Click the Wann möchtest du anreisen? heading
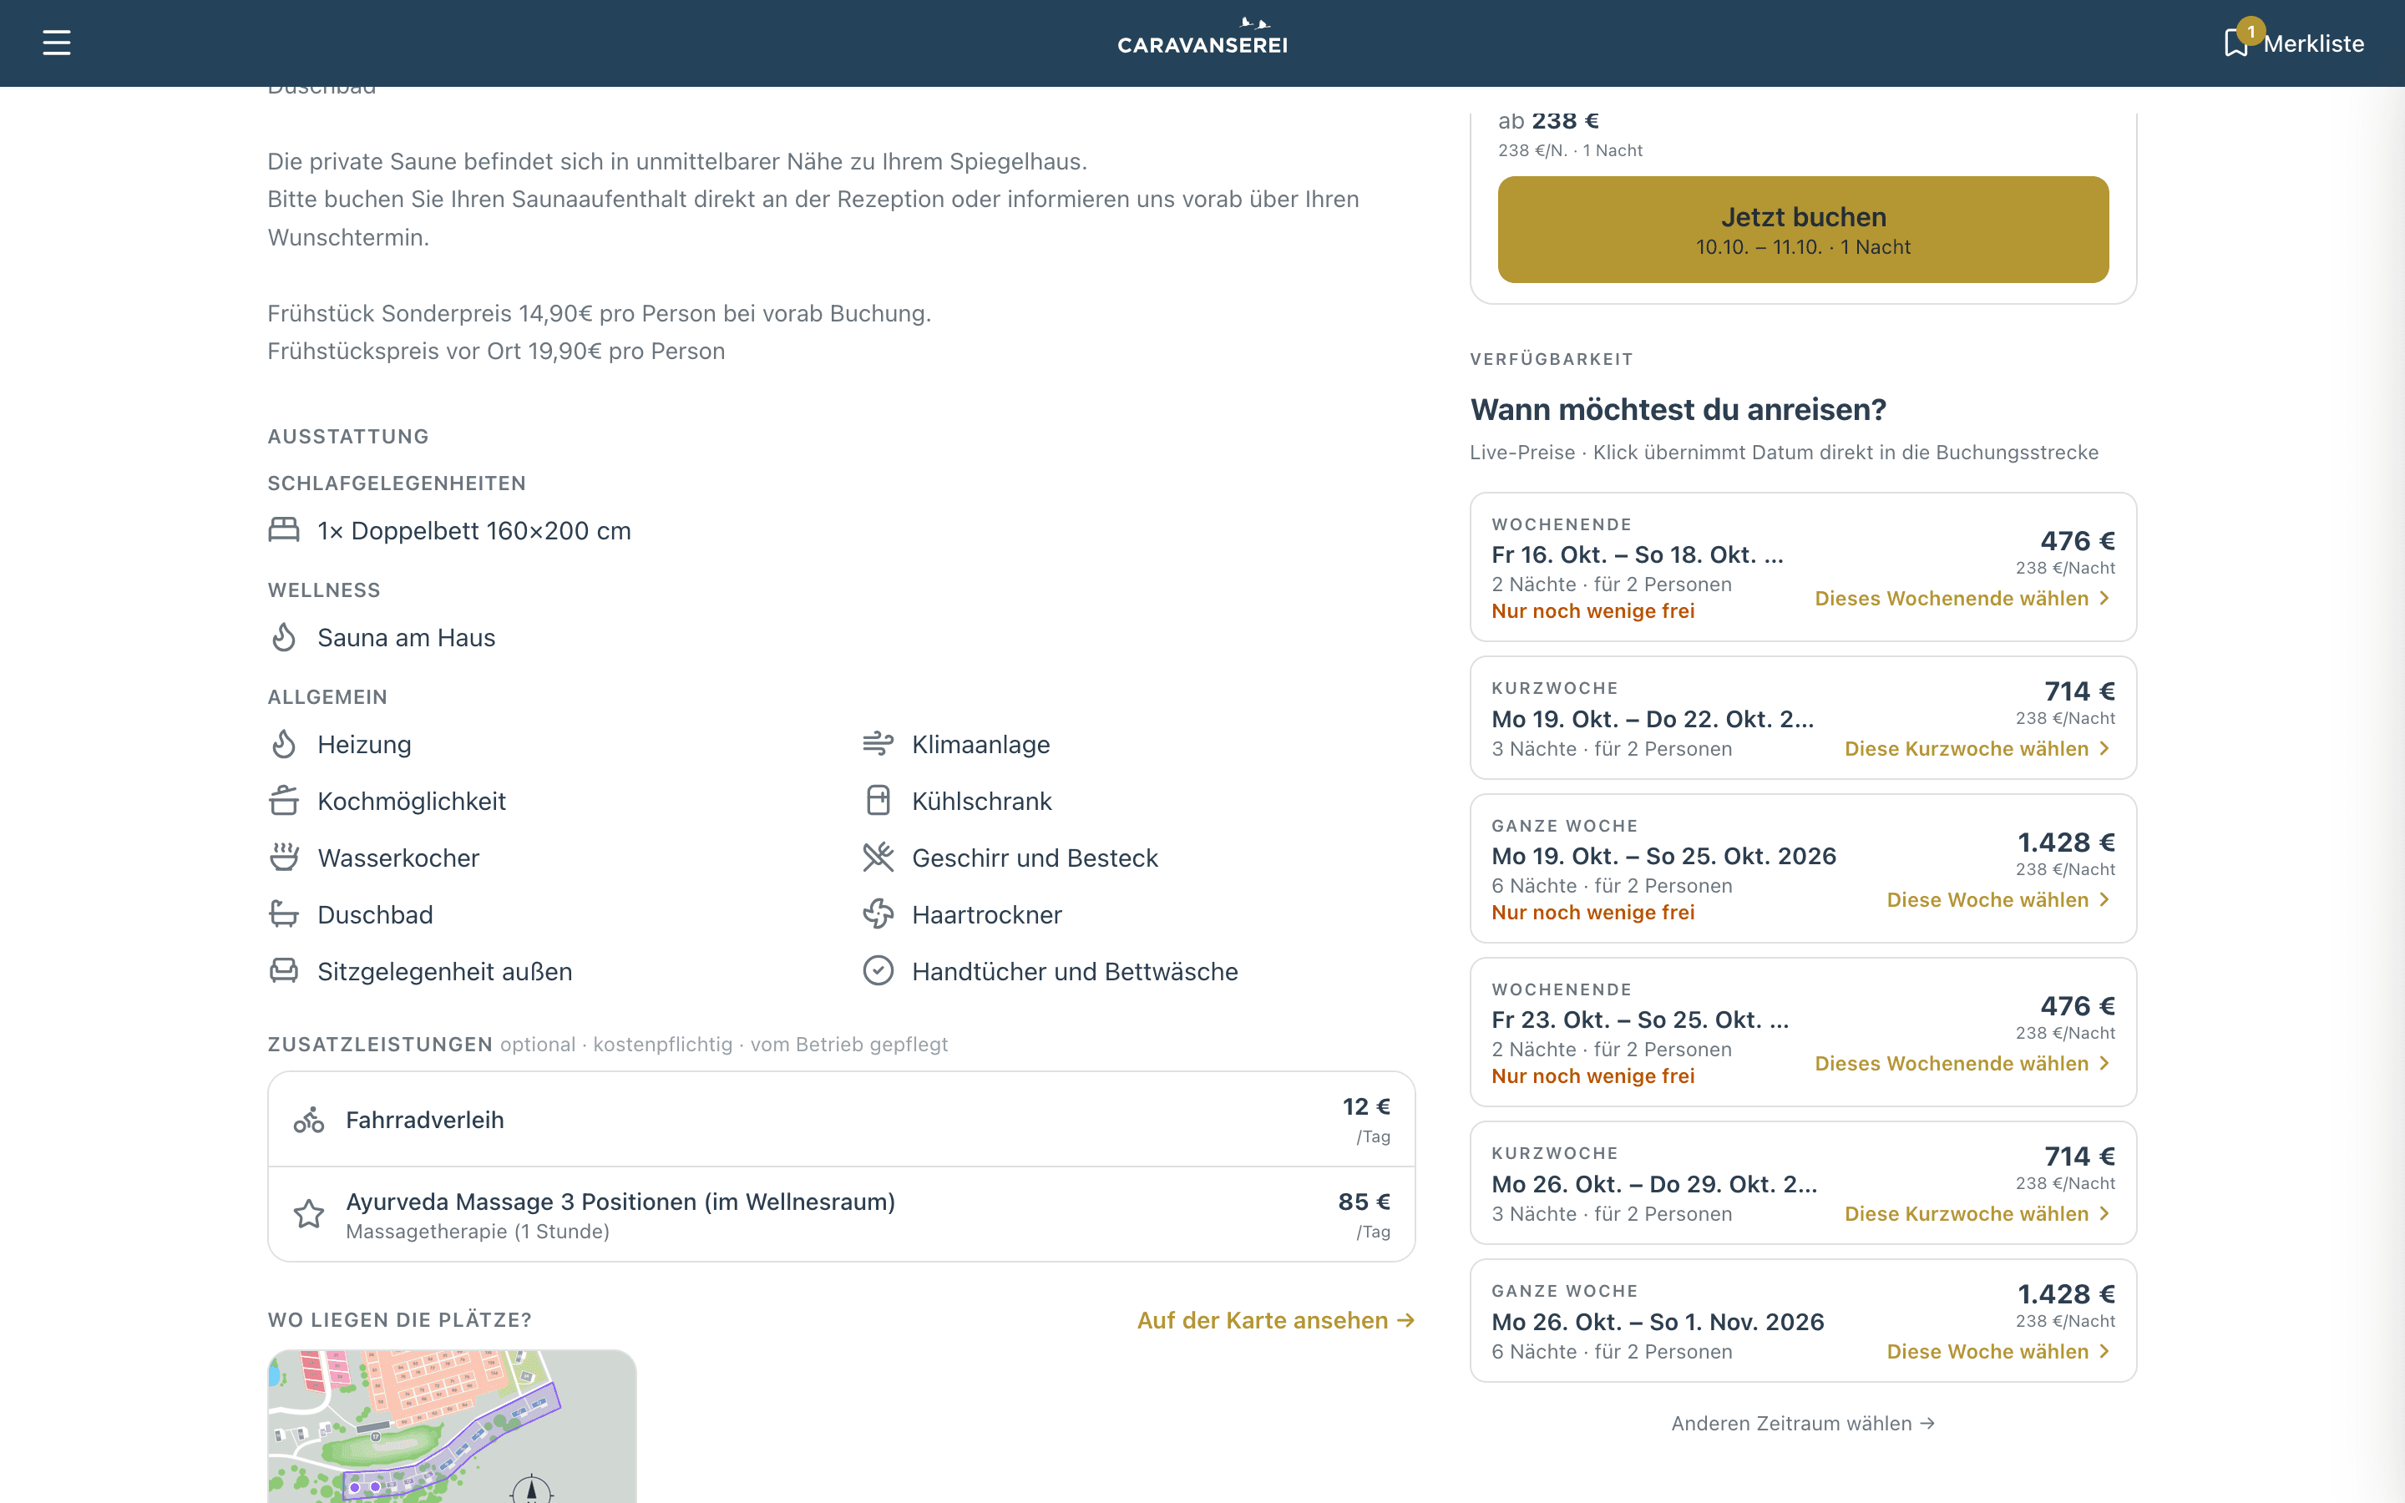Screen dimensions: 2405x1503 pos(1678,409)
